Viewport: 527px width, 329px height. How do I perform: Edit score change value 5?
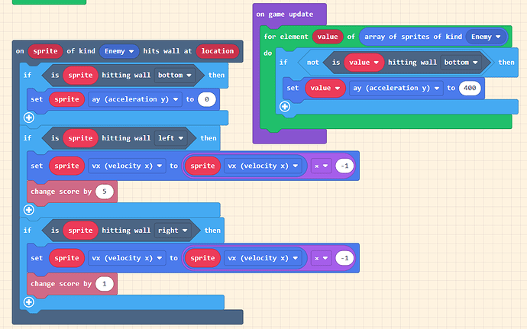[x=104, y=192]
